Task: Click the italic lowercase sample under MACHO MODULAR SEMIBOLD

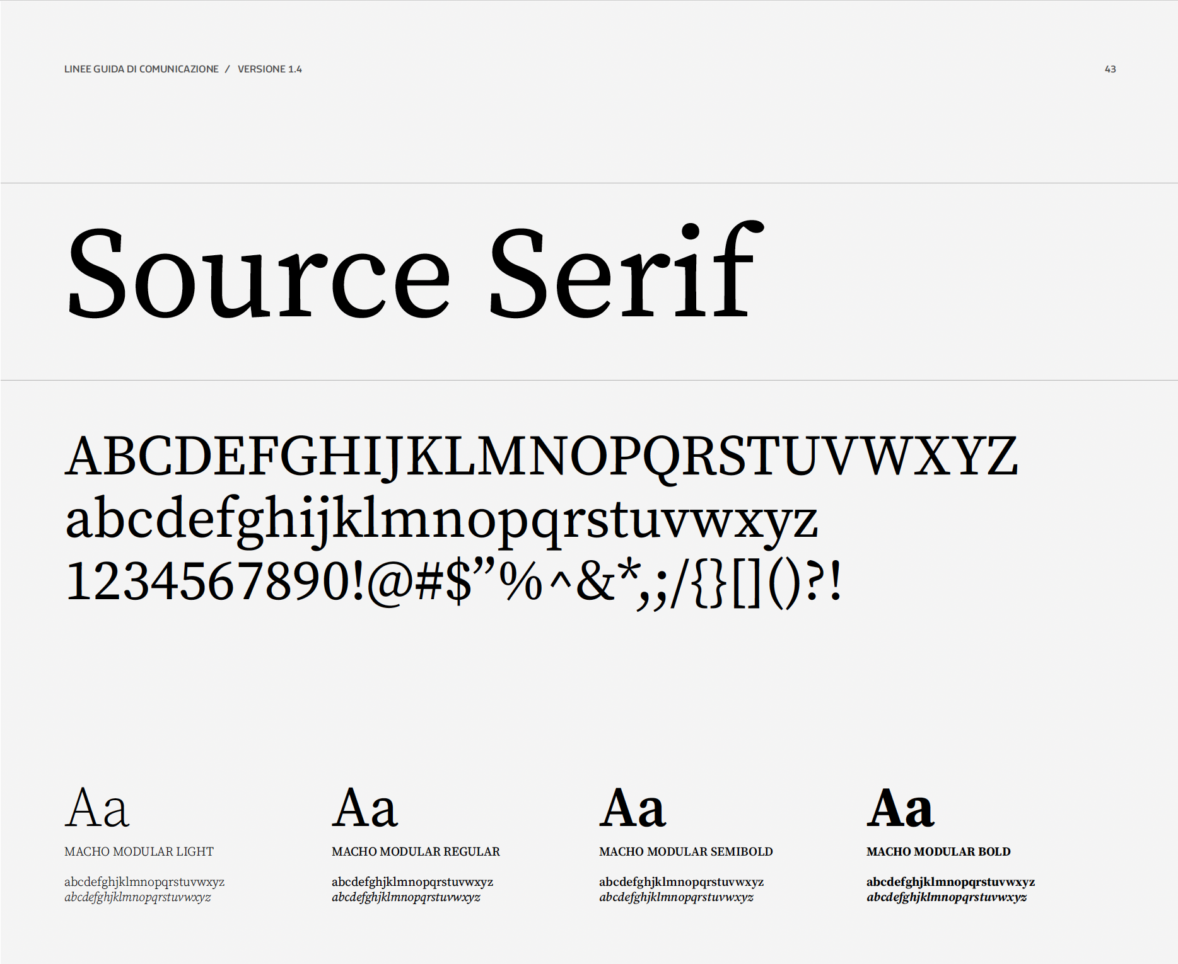Action: tap(676, 897)
